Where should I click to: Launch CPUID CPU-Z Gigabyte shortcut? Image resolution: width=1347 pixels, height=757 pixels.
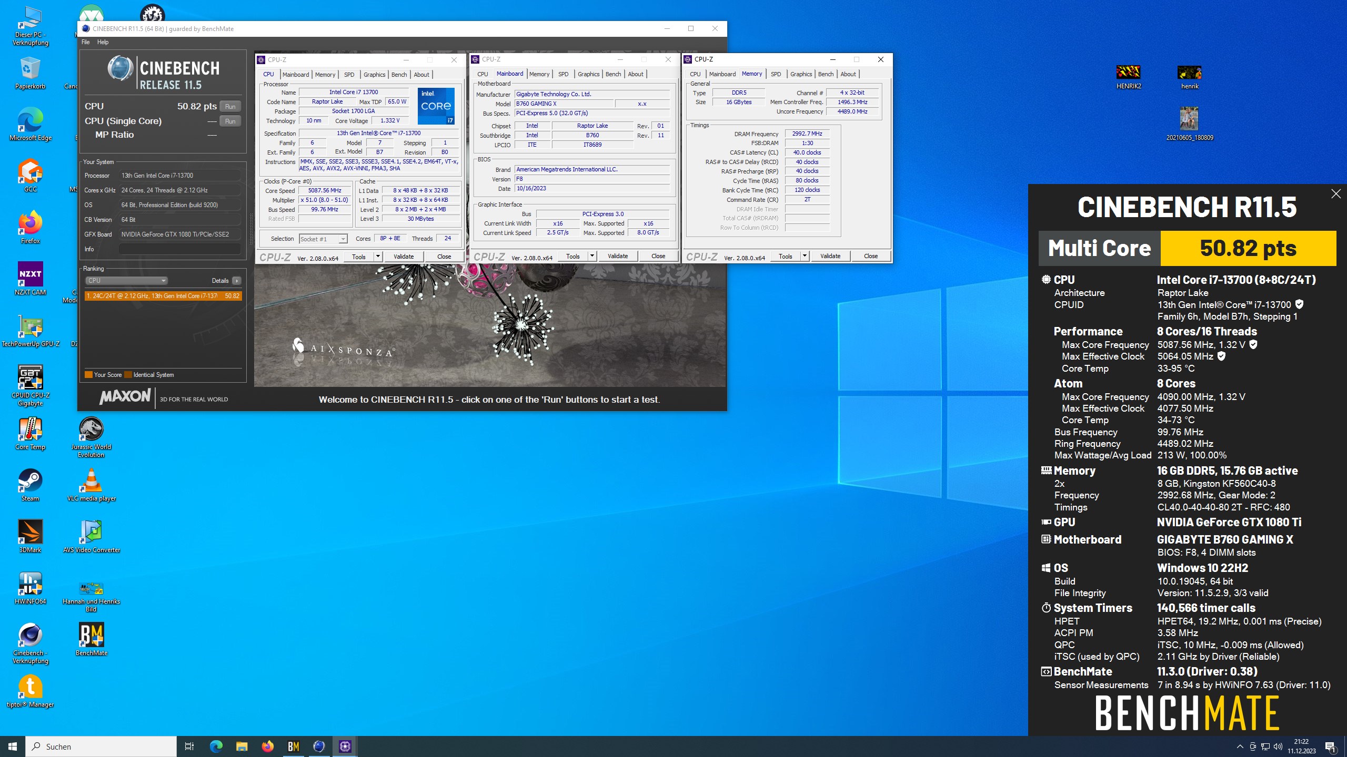[x=30, y=385]
